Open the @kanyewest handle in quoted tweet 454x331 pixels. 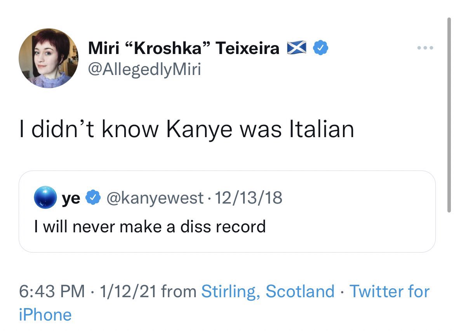[155, 198]
